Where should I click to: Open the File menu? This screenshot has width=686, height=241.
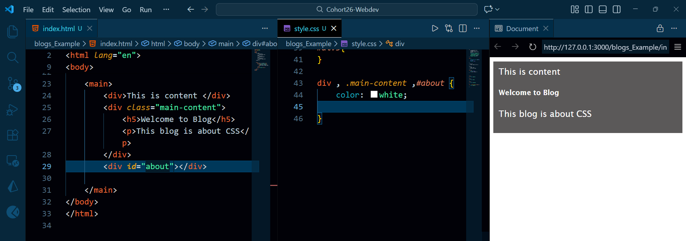click(x=28, y=10)
